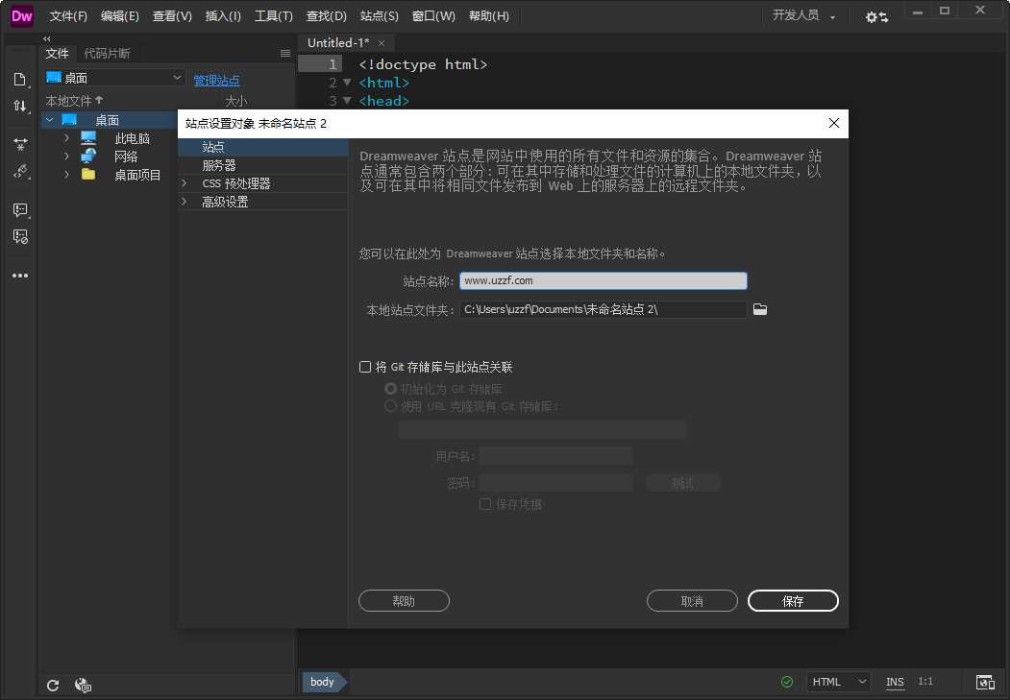The image size is (1010, 700).
Task: Browse for folder next to local site folder
Action: click(x=760, y=309)
